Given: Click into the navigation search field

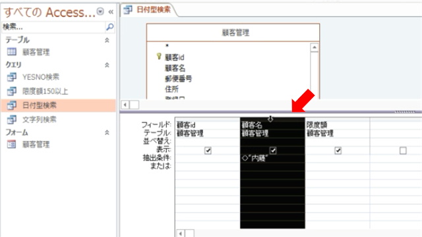Looking at the screenshot, I should (x=53, y=27).
